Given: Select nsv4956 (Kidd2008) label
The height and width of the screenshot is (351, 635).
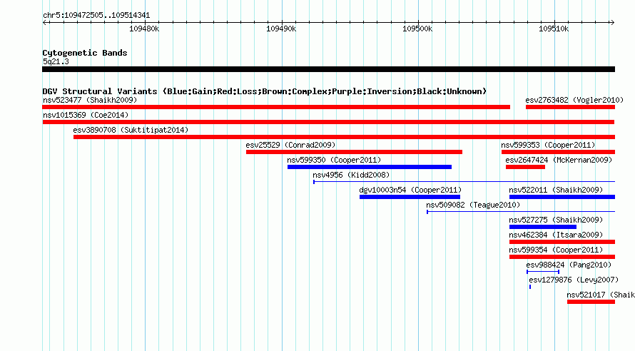Looking at the screenshot, I should pyautogui.click(x=351, y=175).
